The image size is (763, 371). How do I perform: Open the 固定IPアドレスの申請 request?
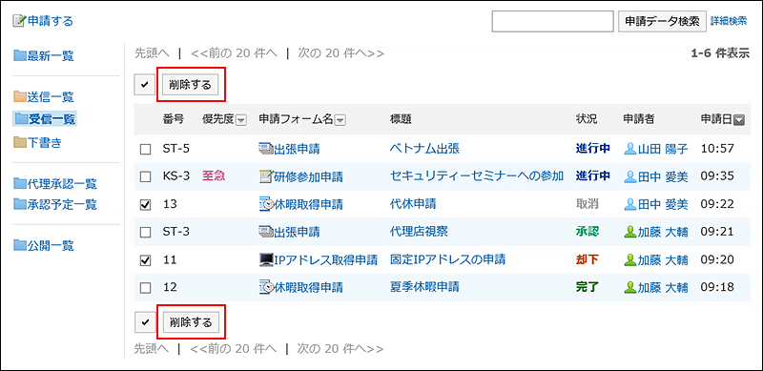pyautogui.click(x=447, y=260)
